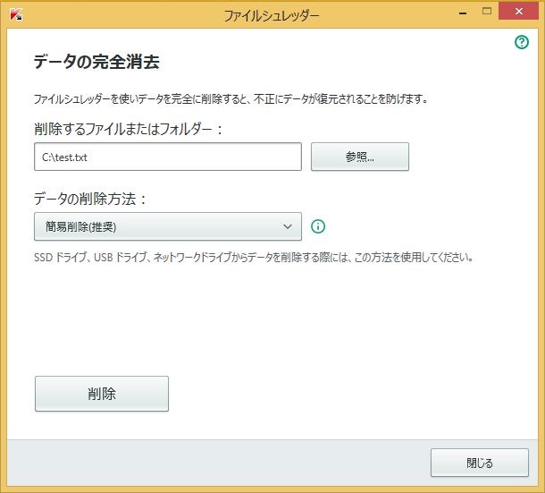Click the 参照... browse button
The width and height of the screenshot is (545, 493).
tap(360, 157)
